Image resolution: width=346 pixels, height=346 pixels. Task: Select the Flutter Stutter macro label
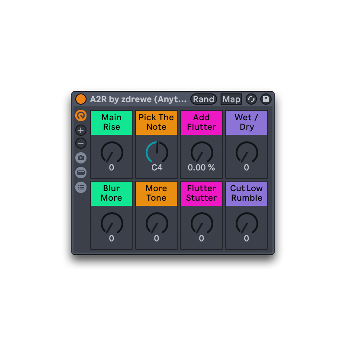pos(202,193)
